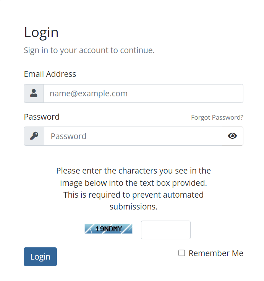This screenshot has width=264, height=281.
Task: Click the 19NDMY captcha image
Action: [x=109, y=229]
